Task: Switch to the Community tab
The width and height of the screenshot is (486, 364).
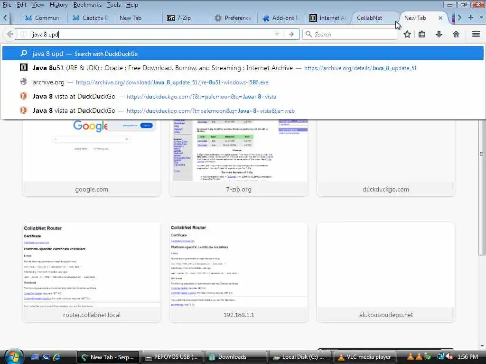Action: 43,18
